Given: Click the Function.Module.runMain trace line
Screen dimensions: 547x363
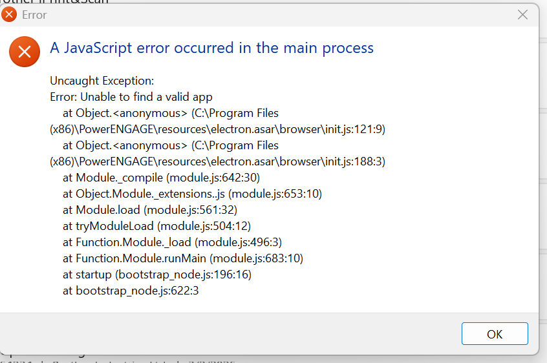Looking at the screenshot, I should click(x=183, y=258).
